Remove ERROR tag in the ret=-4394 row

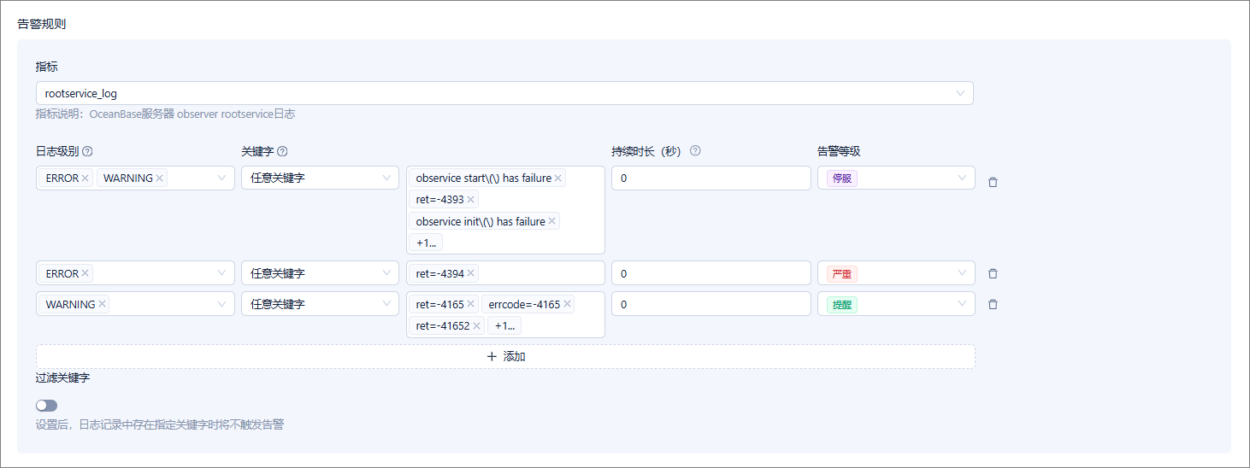tap(85, 274)
